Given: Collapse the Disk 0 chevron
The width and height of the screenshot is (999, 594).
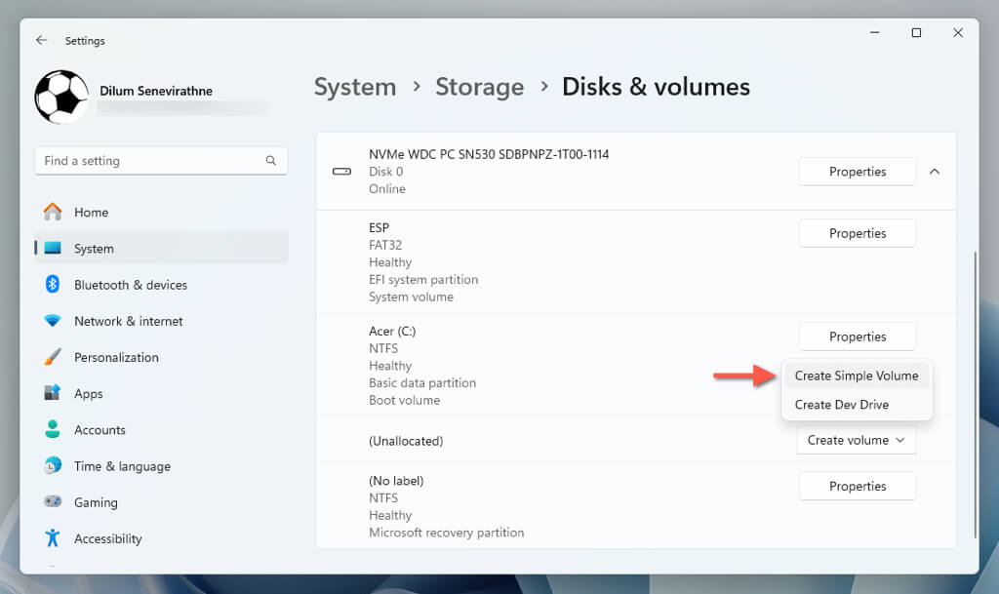Looking at the screenshot, I should click(x=934, y=172).
